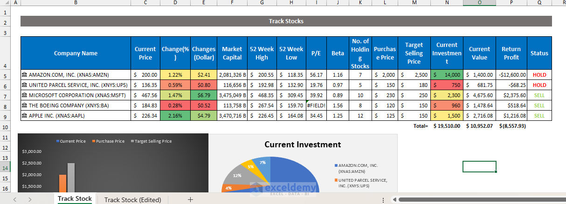Screen dimensions: 566x204
Task: Click the stock icon beside THE BOEING COMPANY
Action: pos(25,105)
